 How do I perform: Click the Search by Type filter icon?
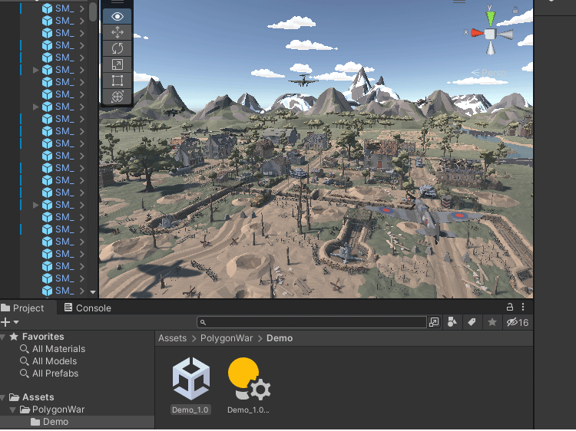click(x=453, y=323)
